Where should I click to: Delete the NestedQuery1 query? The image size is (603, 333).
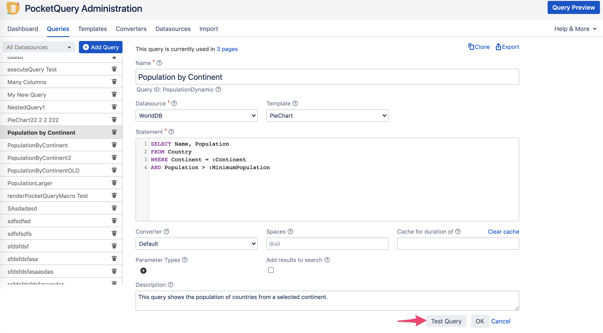coord(114,107)
